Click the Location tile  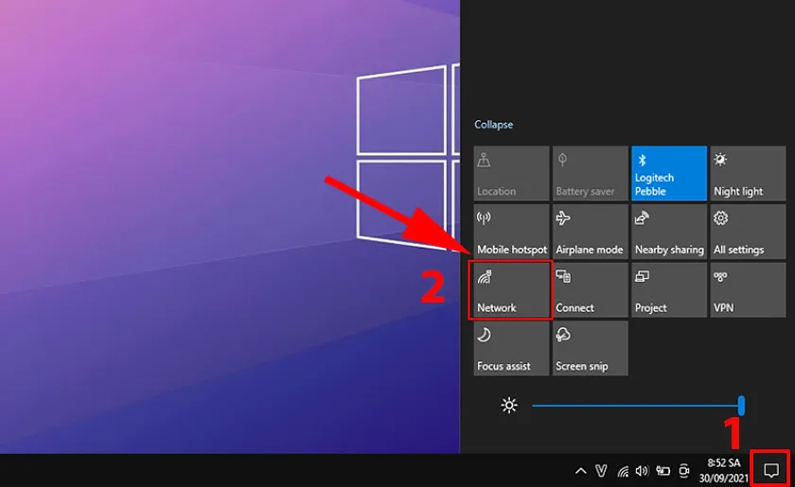coord(511,173)
